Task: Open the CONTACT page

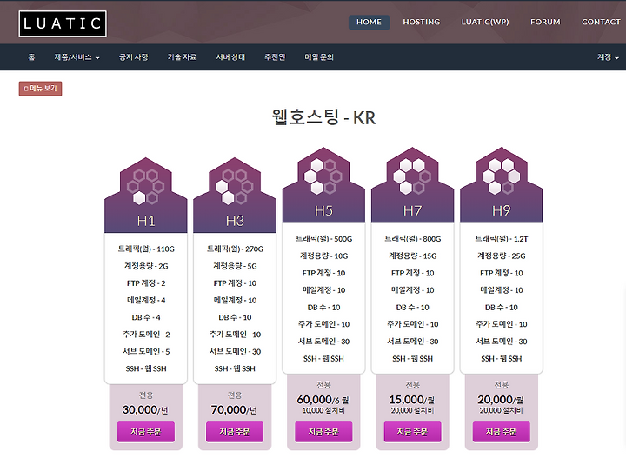Action: coord(601,22)
